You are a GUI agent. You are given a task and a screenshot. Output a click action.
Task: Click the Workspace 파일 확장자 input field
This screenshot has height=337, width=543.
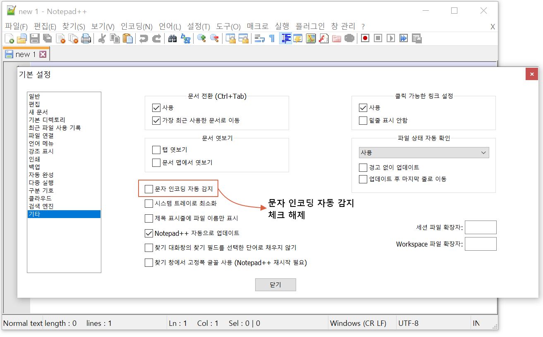coord(481,244)
